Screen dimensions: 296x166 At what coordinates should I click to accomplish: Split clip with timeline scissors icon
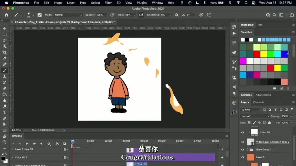[x=57, y=143]
